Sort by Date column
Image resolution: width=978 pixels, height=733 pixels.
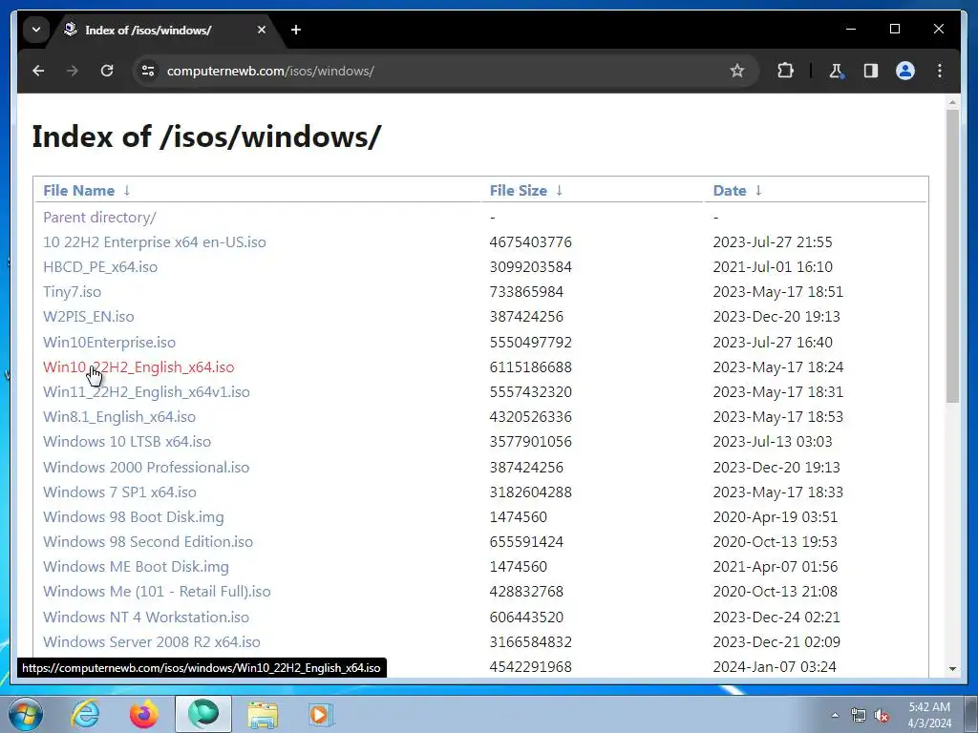pyautogui.click(x=730, y=191)
